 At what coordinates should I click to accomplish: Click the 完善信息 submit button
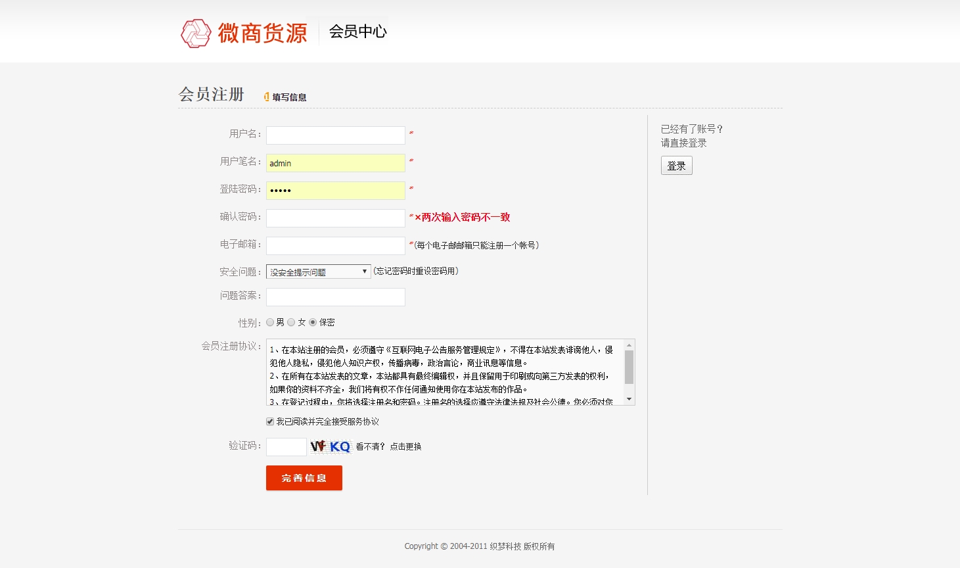coord(304,478)
